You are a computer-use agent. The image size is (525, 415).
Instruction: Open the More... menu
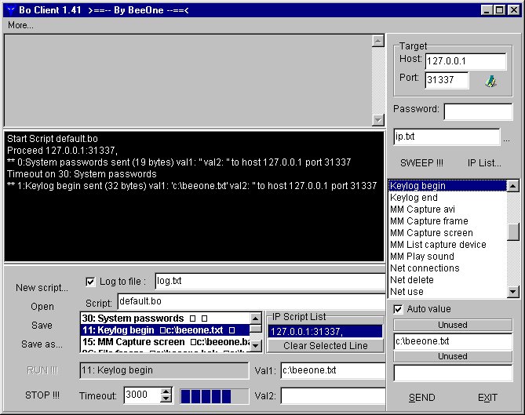tap(21, 25)
